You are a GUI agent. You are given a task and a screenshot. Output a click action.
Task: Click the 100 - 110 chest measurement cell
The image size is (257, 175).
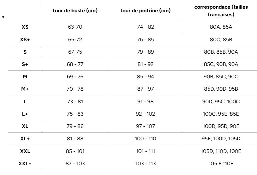coord(145,139)
